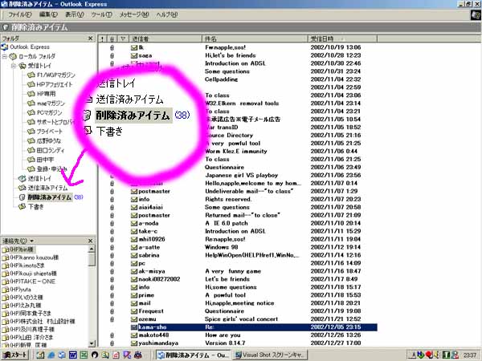
Task: Select the HP専用 folder icon
Action: click(x=31, y=94)
